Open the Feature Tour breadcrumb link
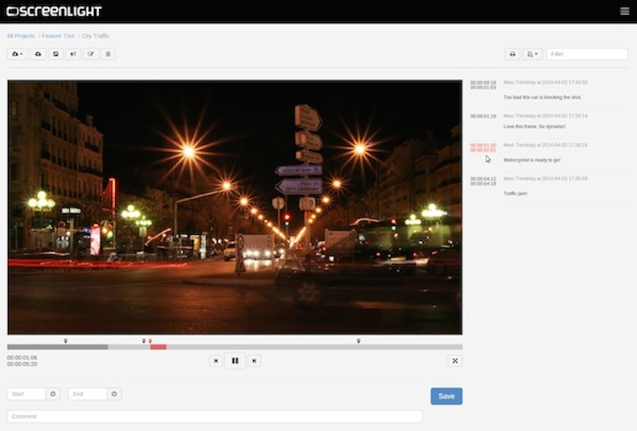The image size is (637, 431). click(x=58, y=35)
